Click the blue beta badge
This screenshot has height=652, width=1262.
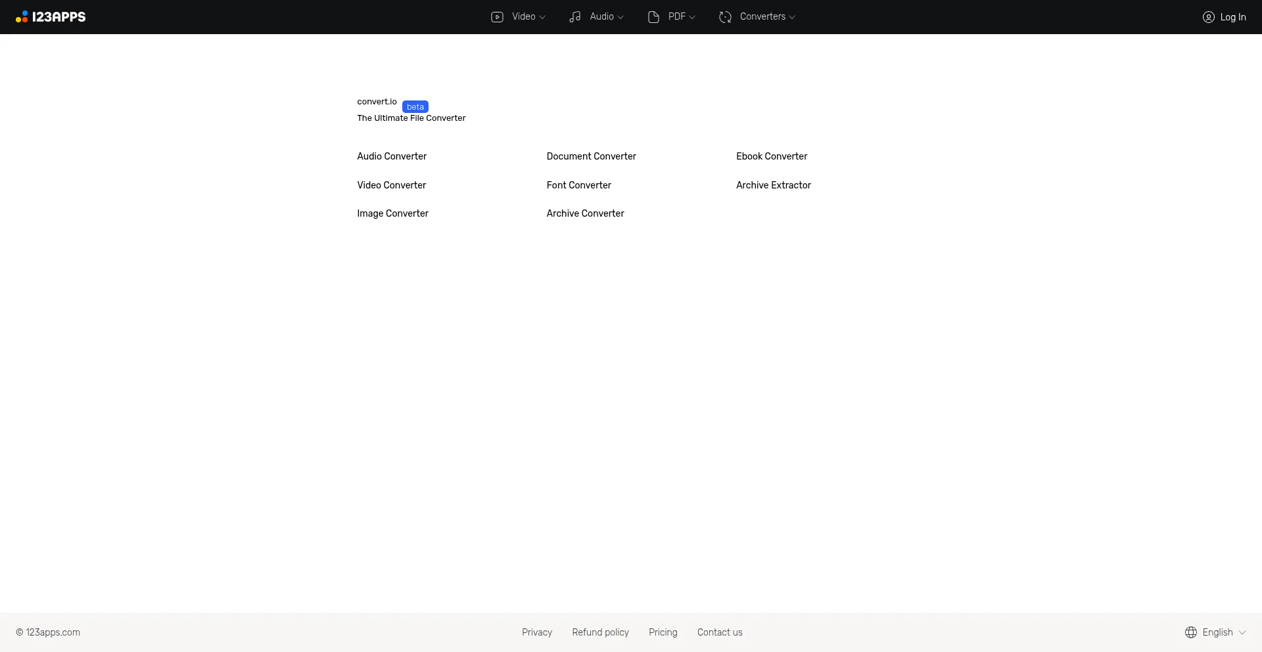coord(415,106)
